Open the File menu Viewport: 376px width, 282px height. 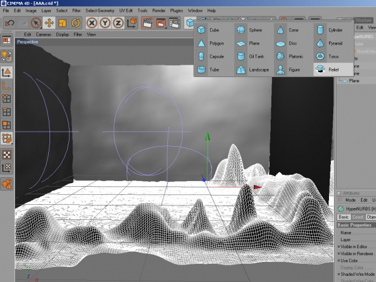coord(6,11)
